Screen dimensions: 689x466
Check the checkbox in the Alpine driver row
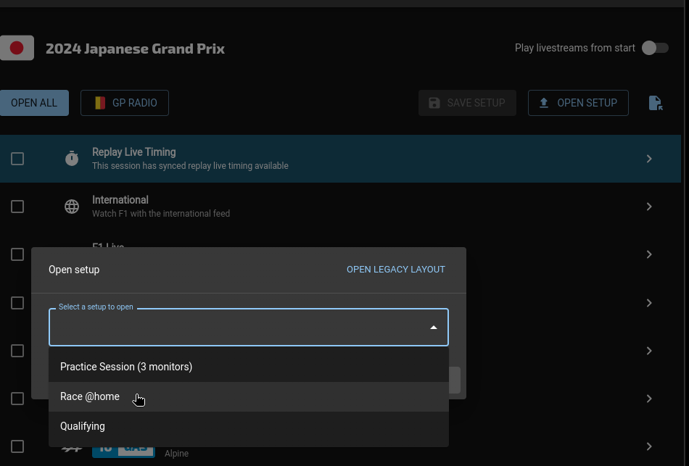(x=17, y=446)
